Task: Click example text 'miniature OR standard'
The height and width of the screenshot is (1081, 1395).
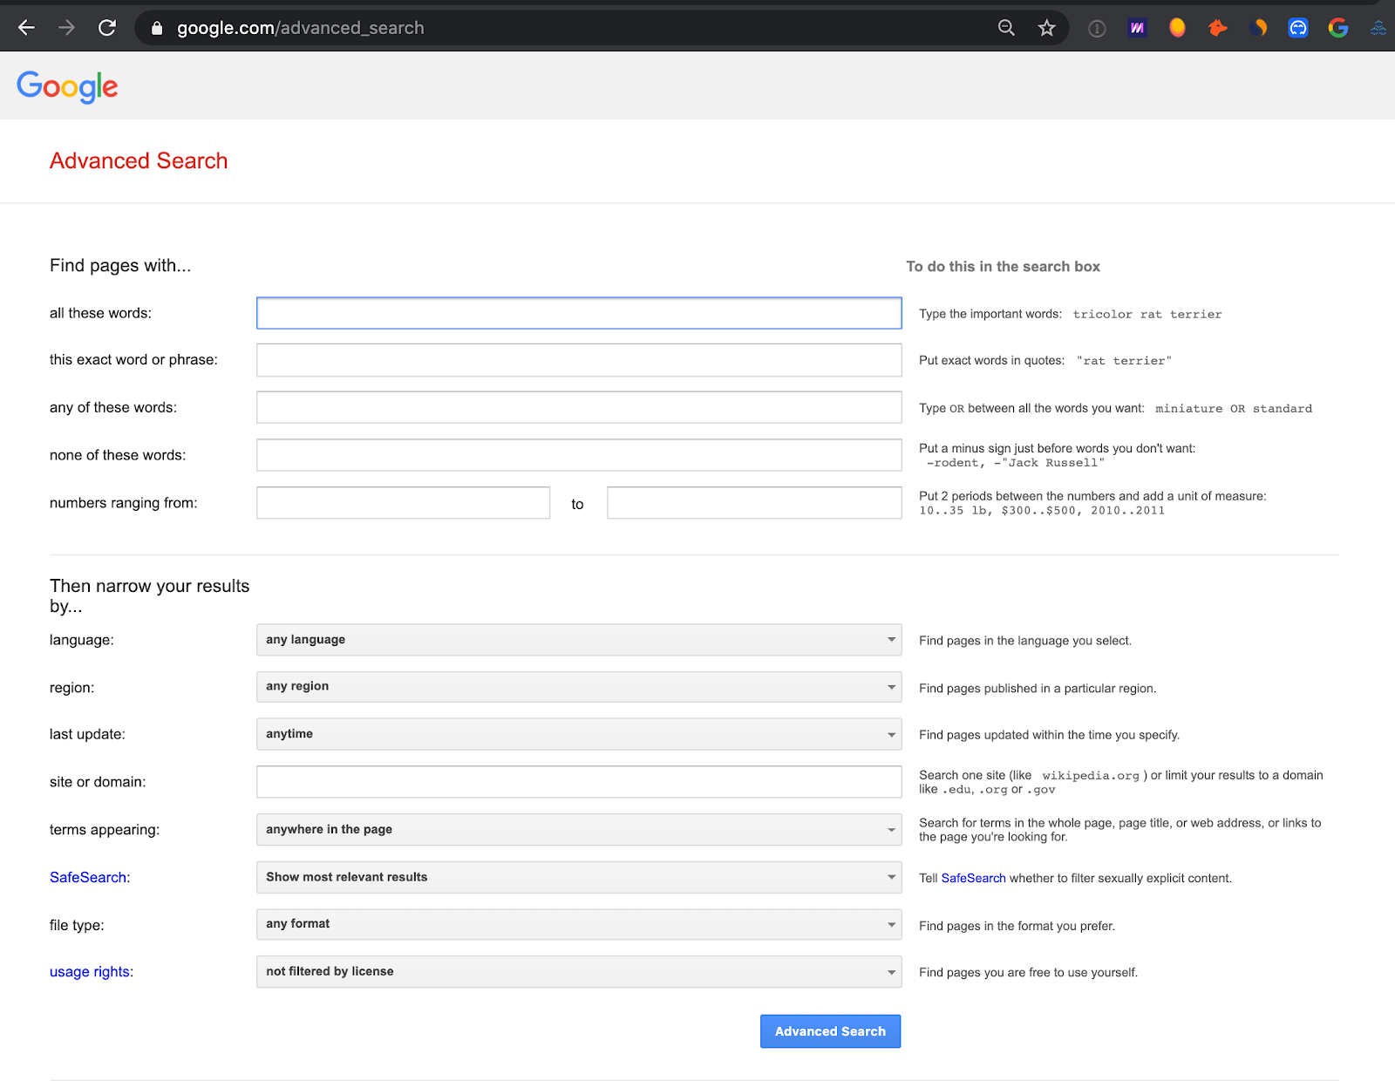Action: pos(1234,408)
